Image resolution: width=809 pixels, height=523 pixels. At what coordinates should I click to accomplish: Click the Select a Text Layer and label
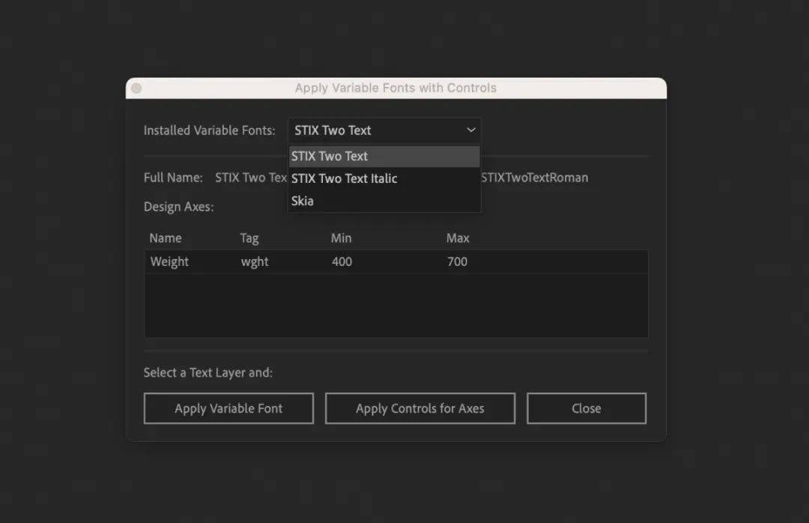208,372
